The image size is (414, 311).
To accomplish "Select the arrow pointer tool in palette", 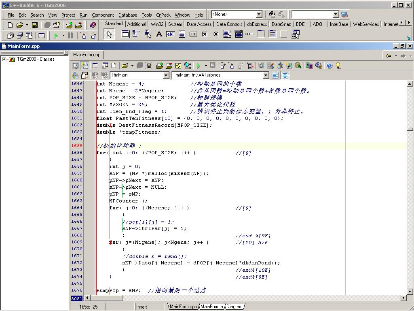I will pos(109,34).
